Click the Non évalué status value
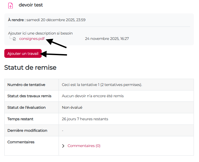Viewport: 199px width, 162px height. pos(72,107)
